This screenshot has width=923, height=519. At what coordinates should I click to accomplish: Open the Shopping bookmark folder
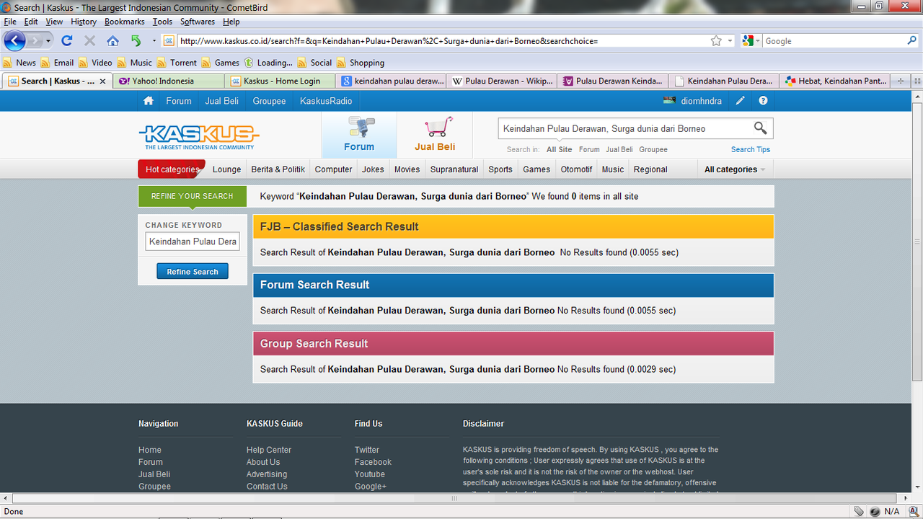coord(361,63)
